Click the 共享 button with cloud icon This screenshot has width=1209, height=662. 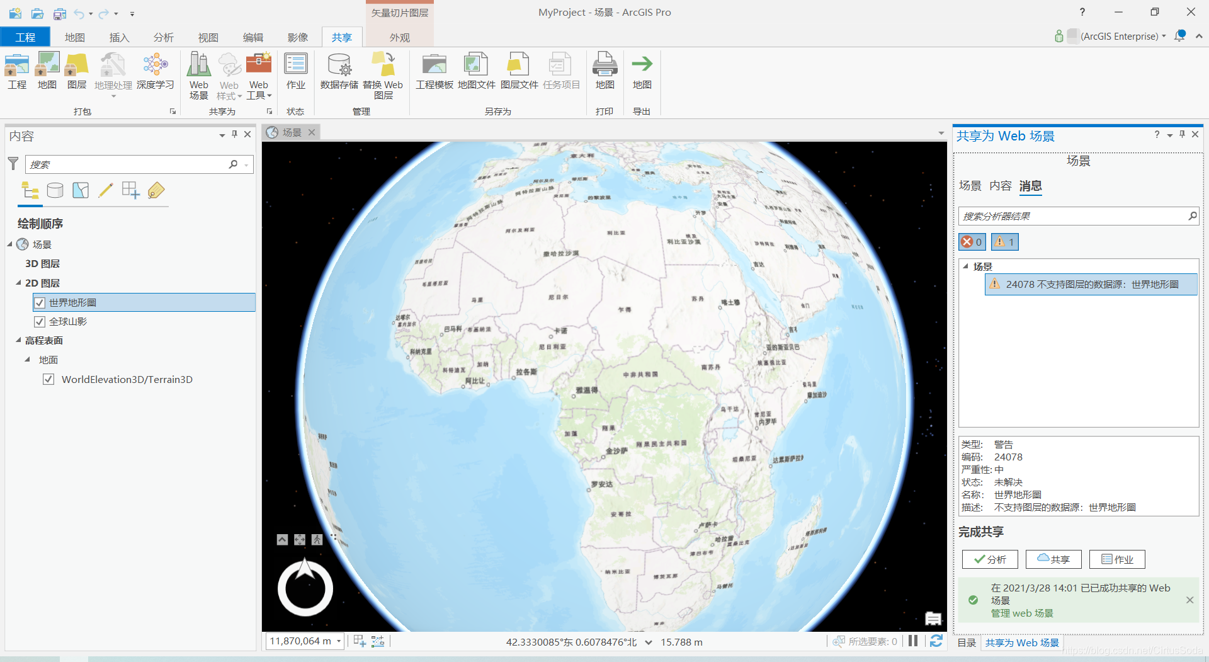point(1053,559)
